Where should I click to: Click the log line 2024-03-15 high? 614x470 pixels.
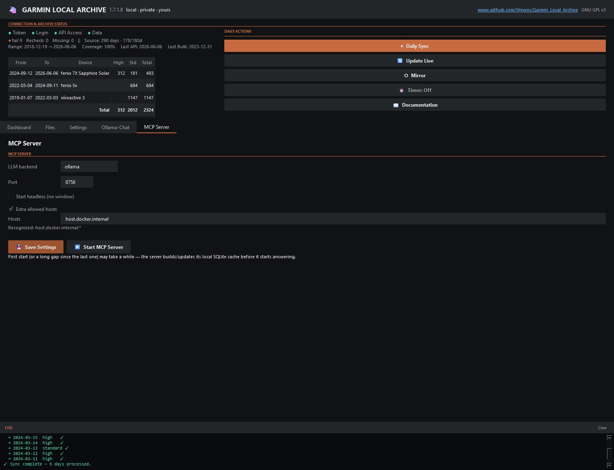click(x=36, y=438)
